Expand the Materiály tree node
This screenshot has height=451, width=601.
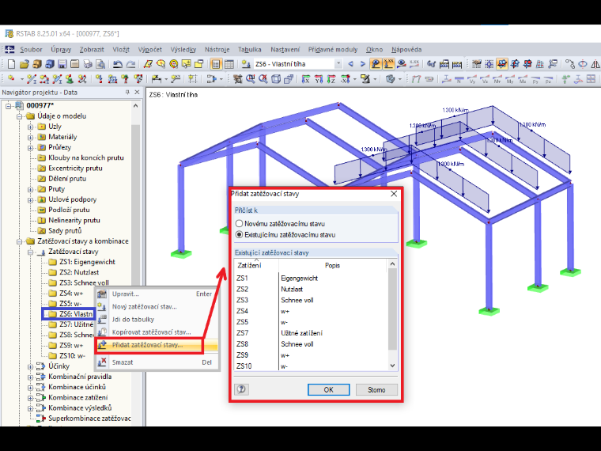point(30,137)
